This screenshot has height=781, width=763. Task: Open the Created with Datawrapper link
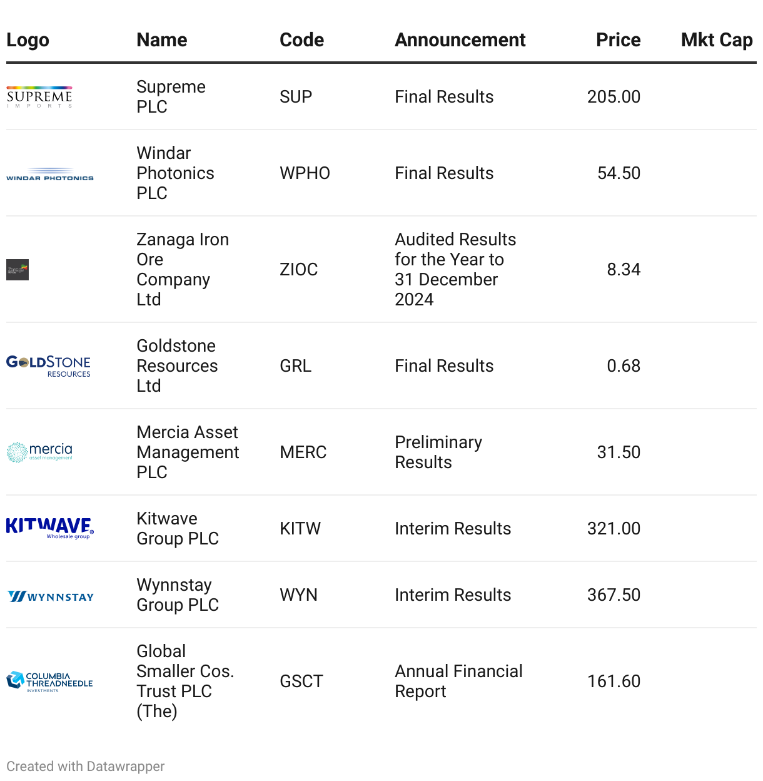[86, 766]
